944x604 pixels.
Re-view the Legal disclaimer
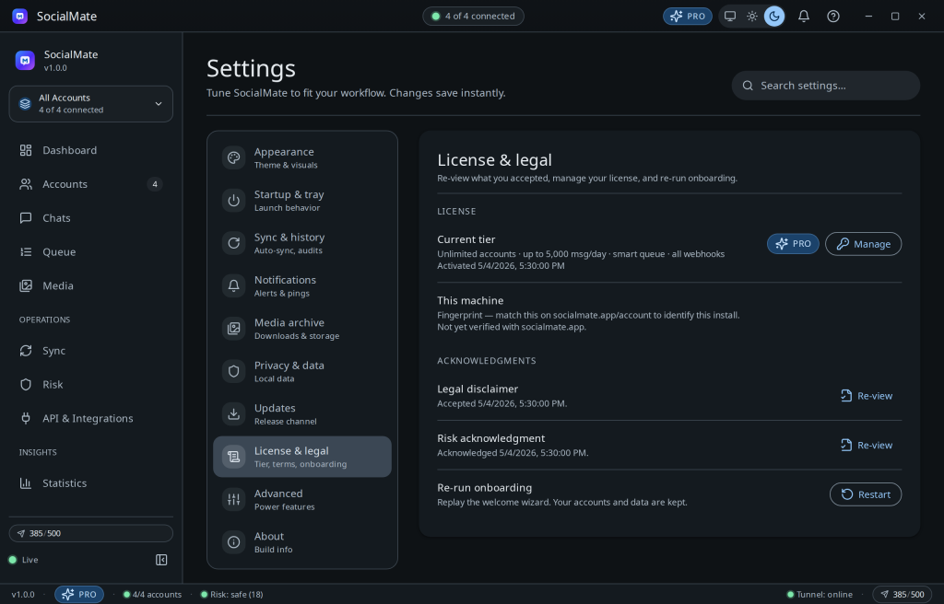(x=867, y=396)
